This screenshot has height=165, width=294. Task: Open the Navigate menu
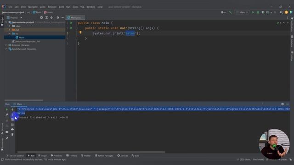[x=33, y=7]
